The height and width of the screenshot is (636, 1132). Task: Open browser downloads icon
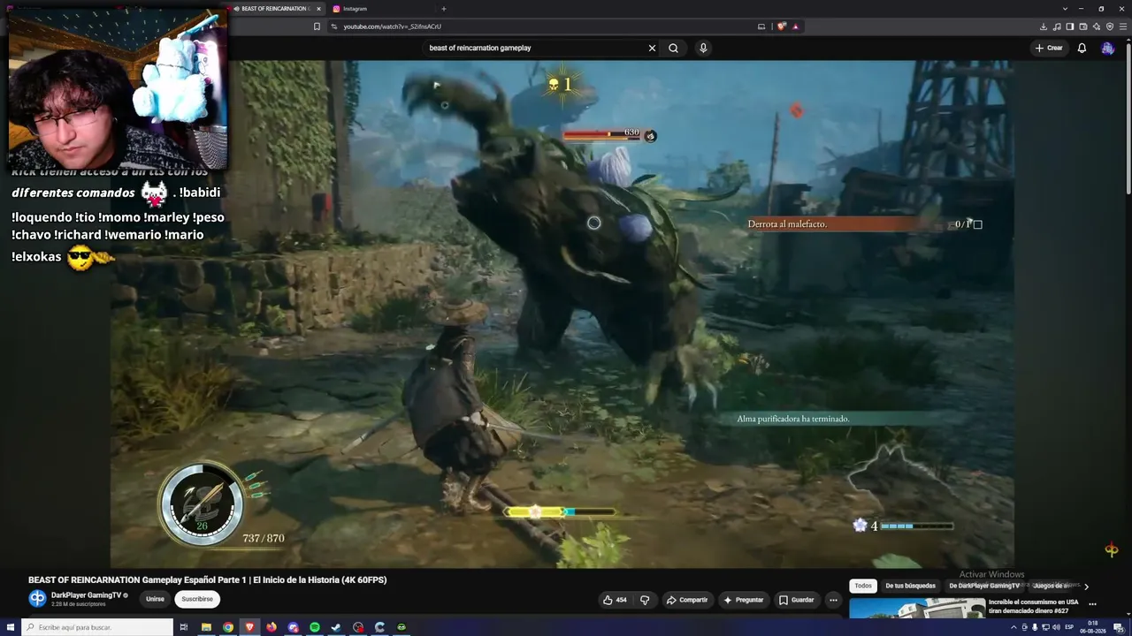click(x=1044, y=26)
